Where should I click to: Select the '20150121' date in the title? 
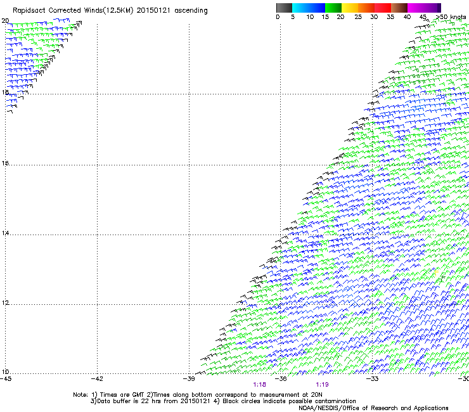tap(153, 11)
